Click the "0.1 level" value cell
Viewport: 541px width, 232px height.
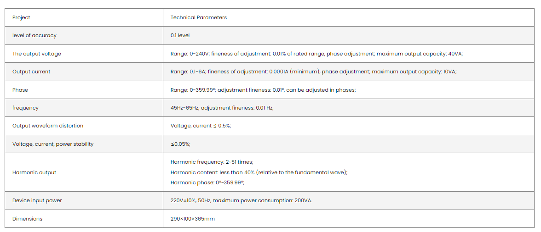180,35
